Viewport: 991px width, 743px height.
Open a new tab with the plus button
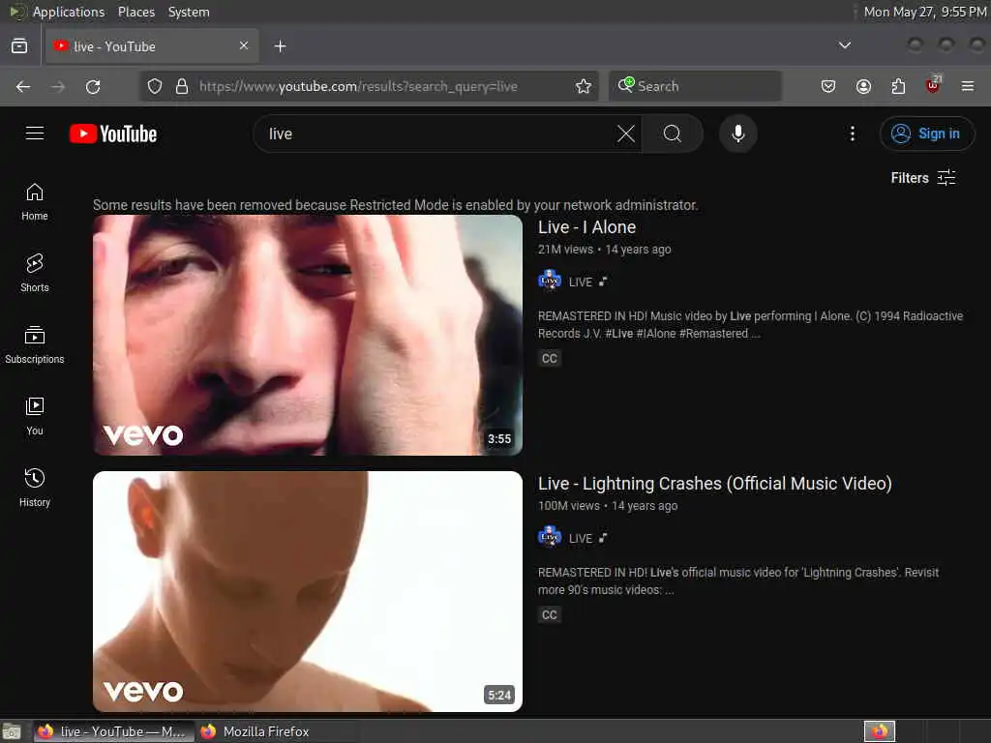280,46
